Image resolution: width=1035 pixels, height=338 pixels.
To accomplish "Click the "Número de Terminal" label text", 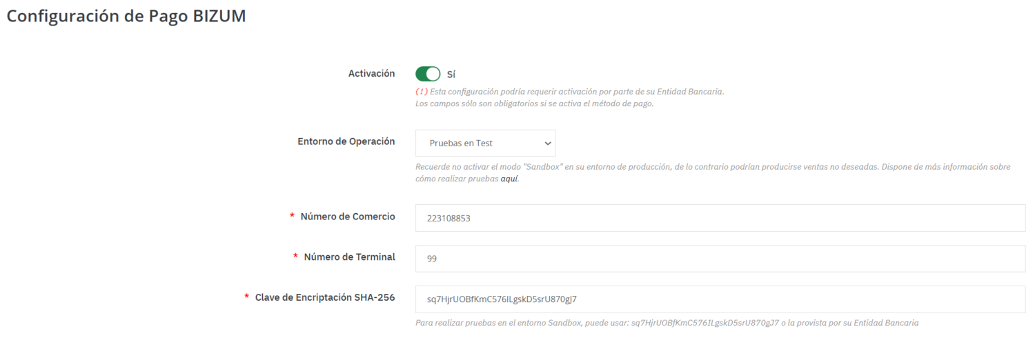I will [x=349, y=257].
